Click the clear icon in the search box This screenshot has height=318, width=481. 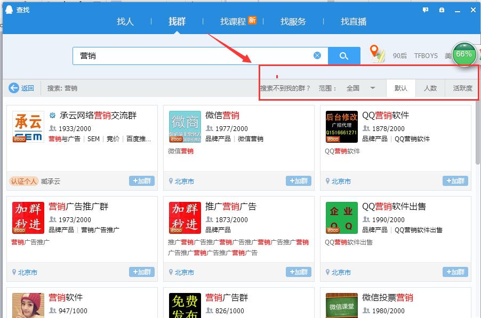point(317,55)
